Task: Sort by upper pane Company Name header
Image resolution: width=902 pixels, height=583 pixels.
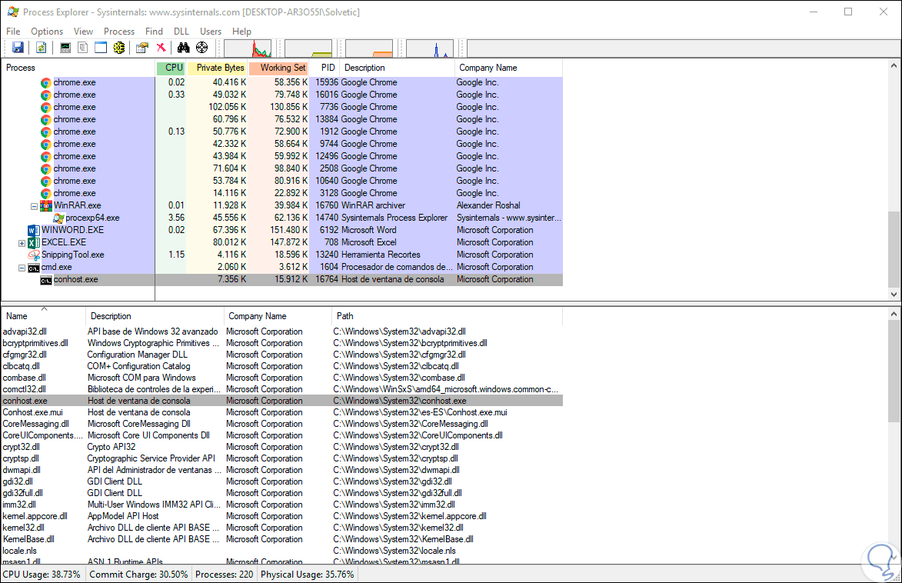Action: tap(508, 68)
